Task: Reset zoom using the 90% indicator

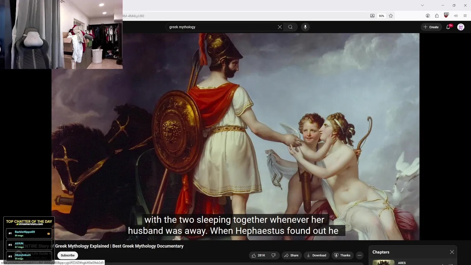Action: (382, 16)
